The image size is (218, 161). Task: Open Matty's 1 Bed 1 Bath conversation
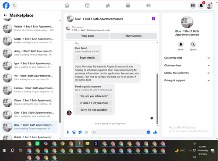point(30,41)
